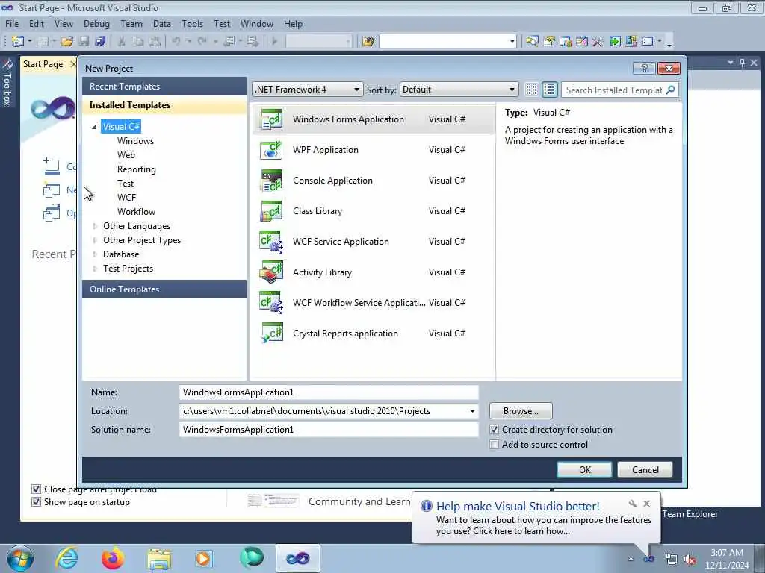Click the wrench icon in the notification balloon
765x573 pixels.
tap(632, 504)
